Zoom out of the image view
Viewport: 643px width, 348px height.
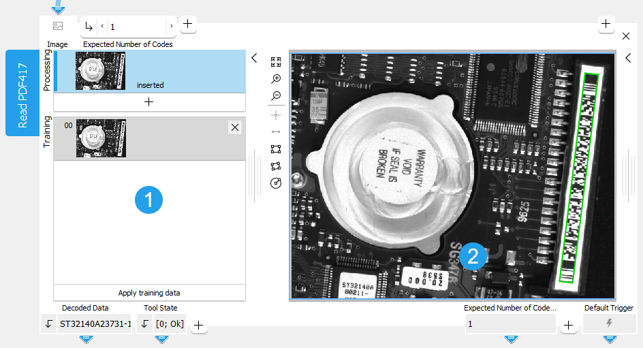276,96
